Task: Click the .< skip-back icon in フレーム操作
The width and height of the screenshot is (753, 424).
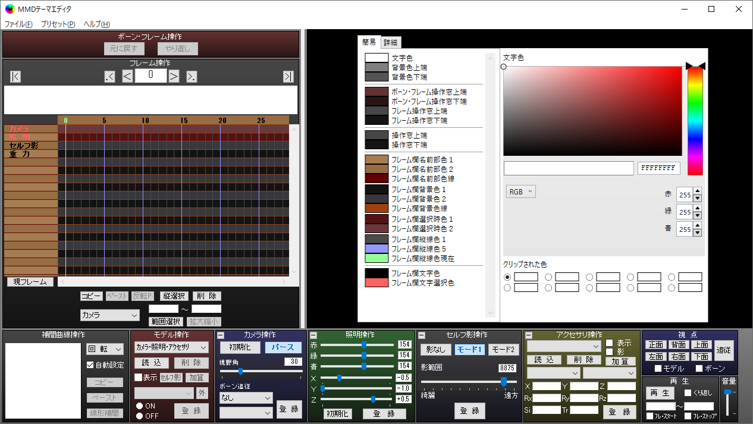Action: (109, 76)
